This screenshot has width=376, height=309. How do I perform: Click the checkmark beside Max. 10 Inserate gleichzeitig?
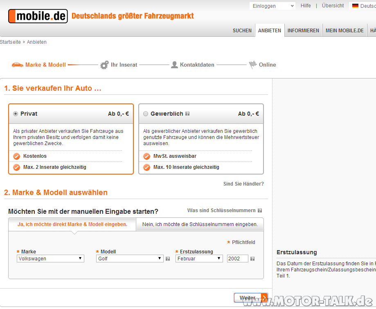[x=147, y=167]
